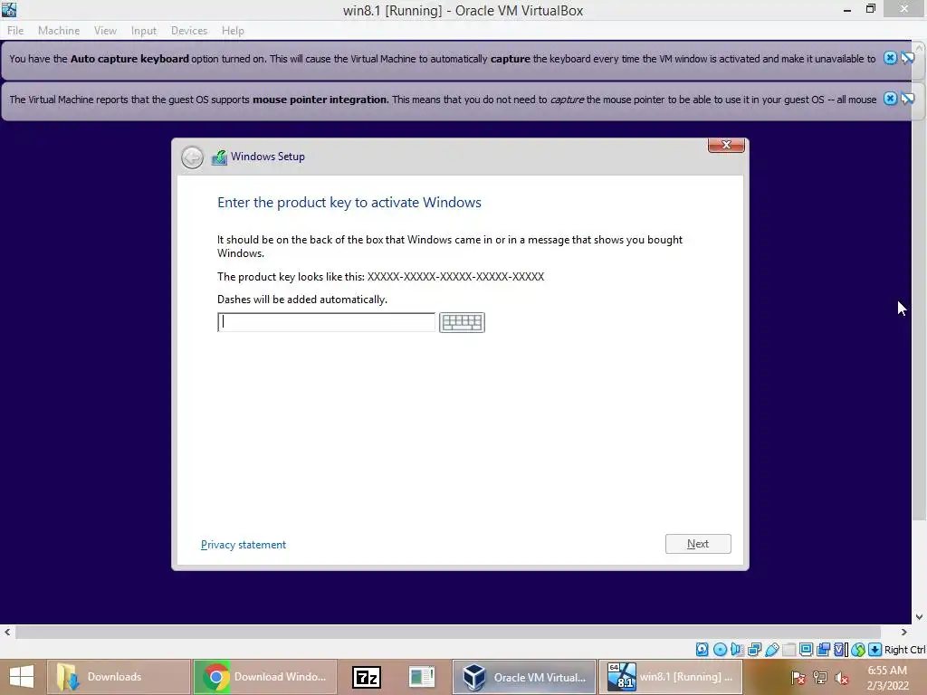927x695 pixels.
Task: Switch to Oracle VM VirtualBox taskbar button
Action: tap(524, 677)
